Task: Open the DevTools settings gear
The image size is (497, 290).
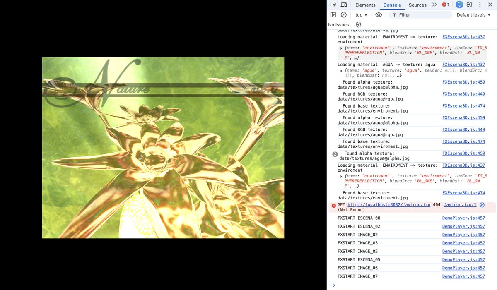Action: pyautogui.click(x=469, y=5)
